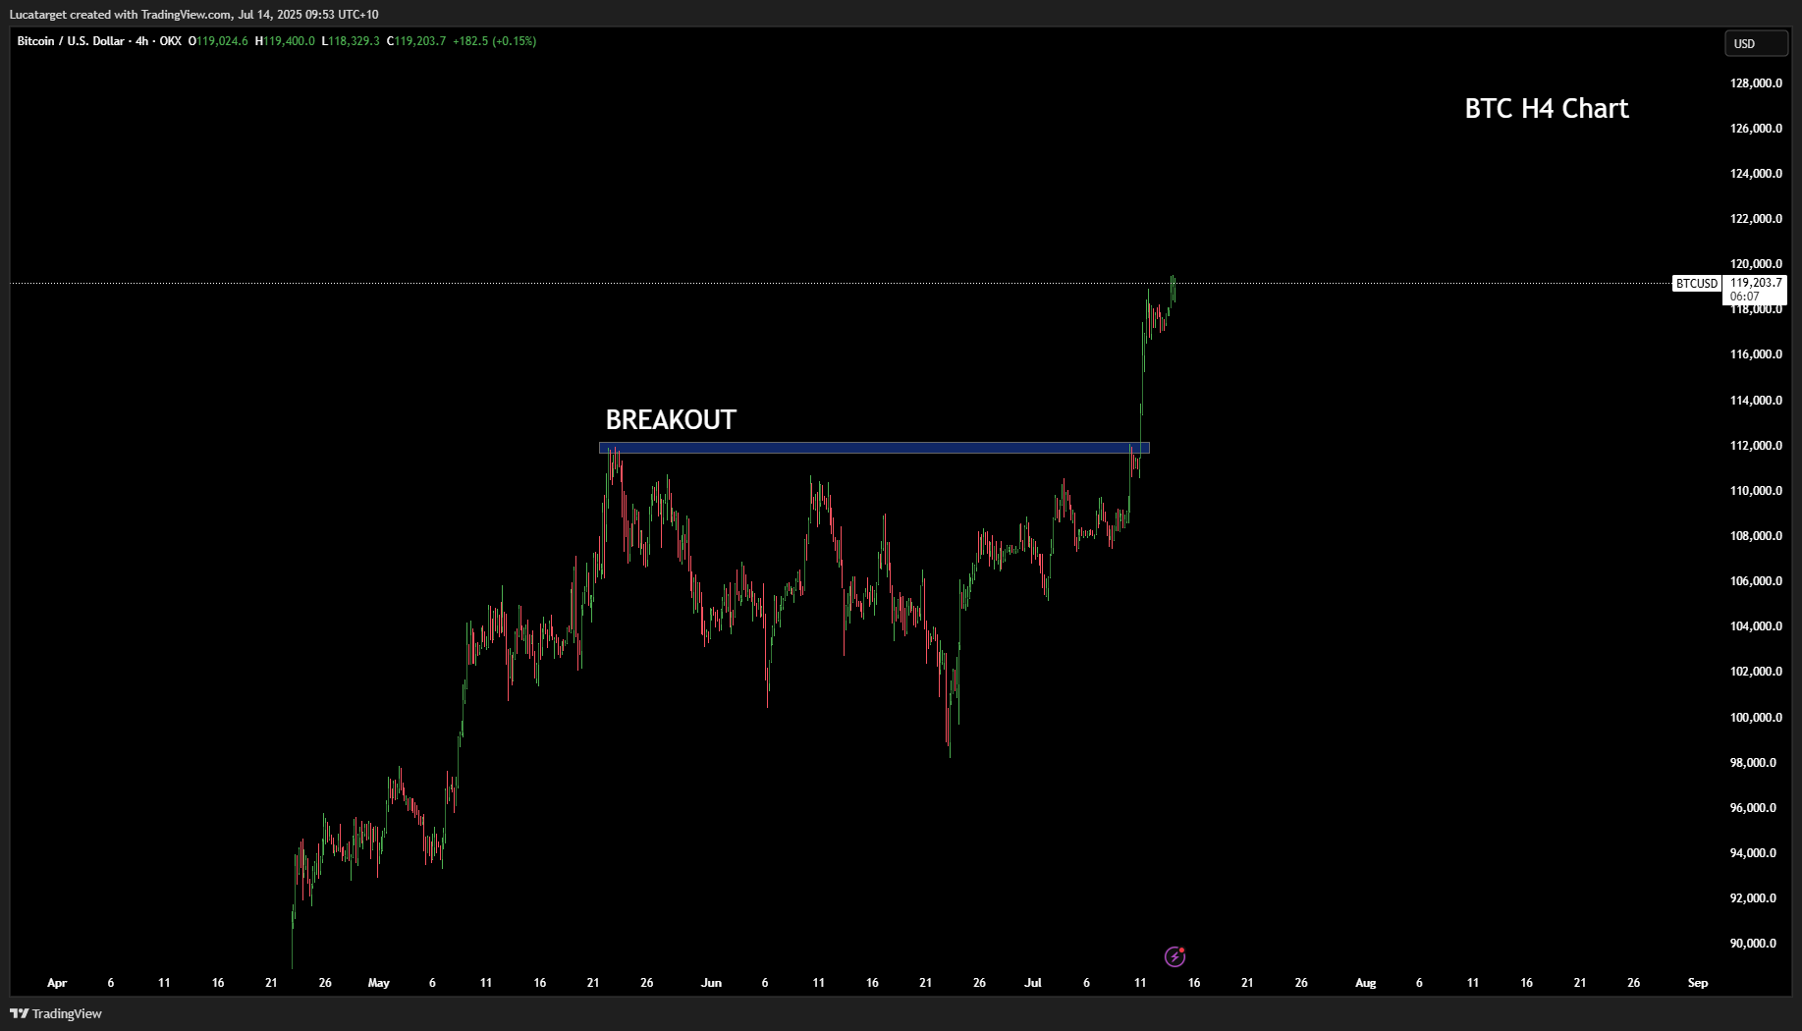Click the candle countdown timer 06:07
1802x1031 pixels.
click(1744, 297)
